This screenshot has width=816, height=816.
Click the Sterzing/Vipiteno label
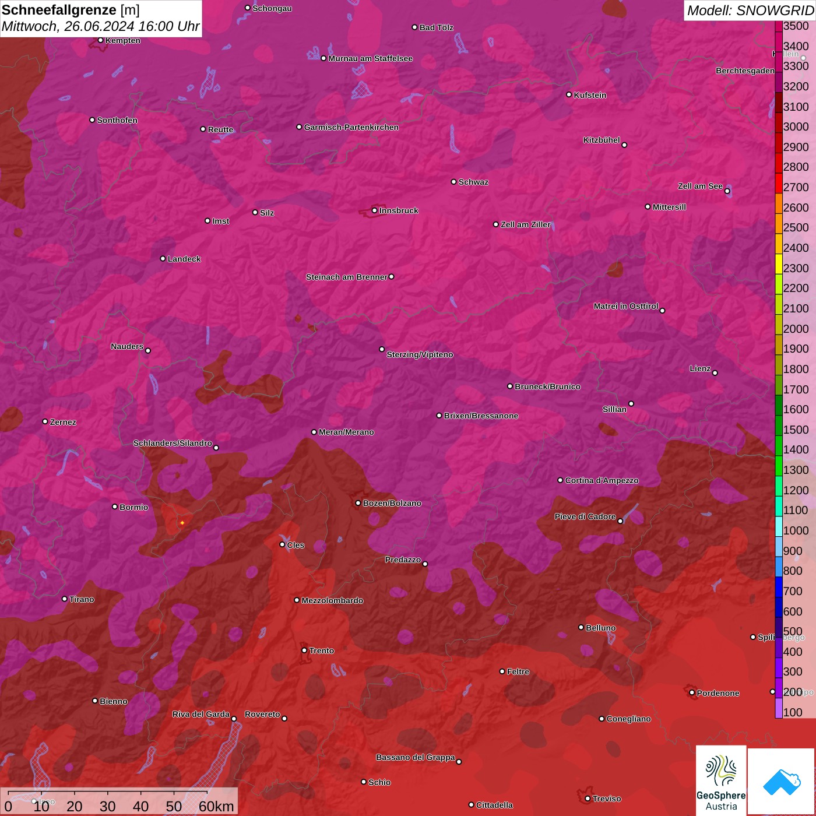pos(420,354)
